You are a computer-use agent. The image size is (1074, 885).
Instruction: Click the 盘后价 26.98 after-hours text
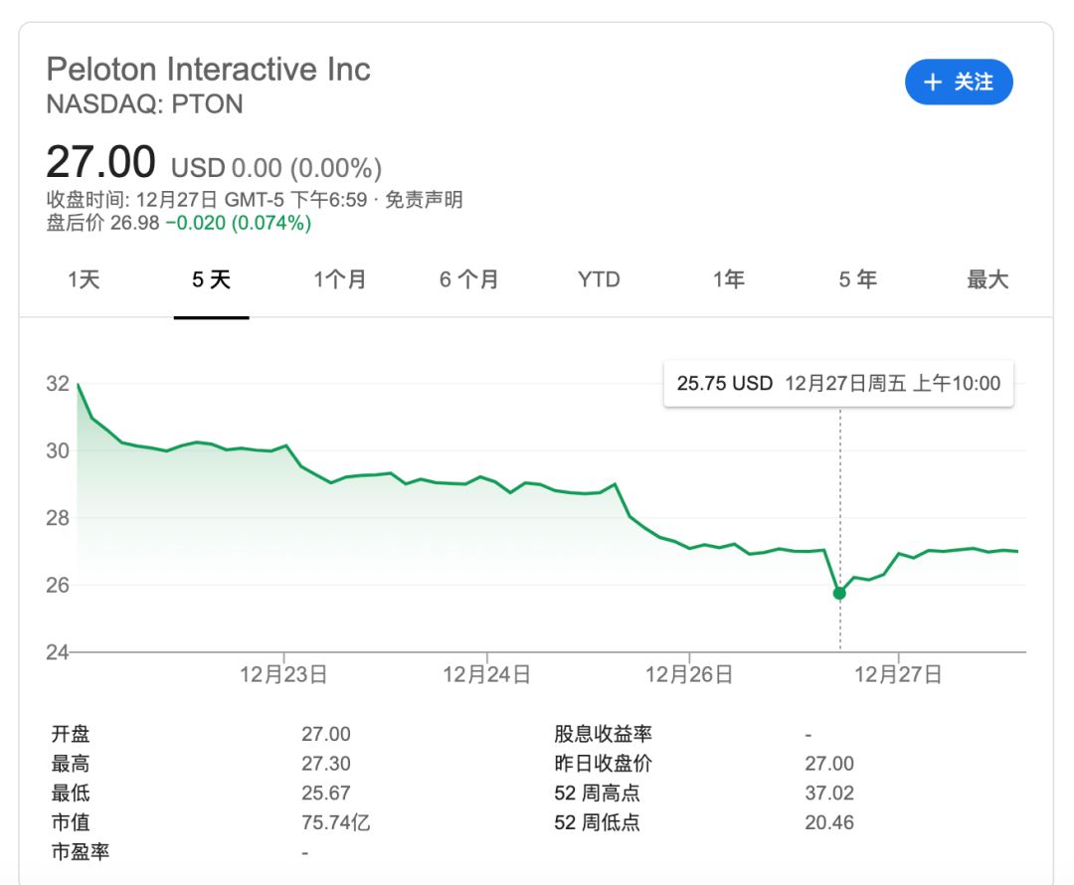(x=102, y=223)
